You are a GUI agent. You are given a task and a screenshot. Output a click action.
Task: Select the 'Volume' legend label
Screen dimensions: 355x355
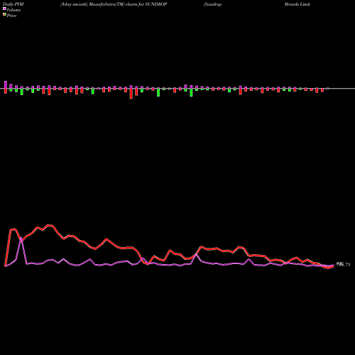(x=13, y=10)
